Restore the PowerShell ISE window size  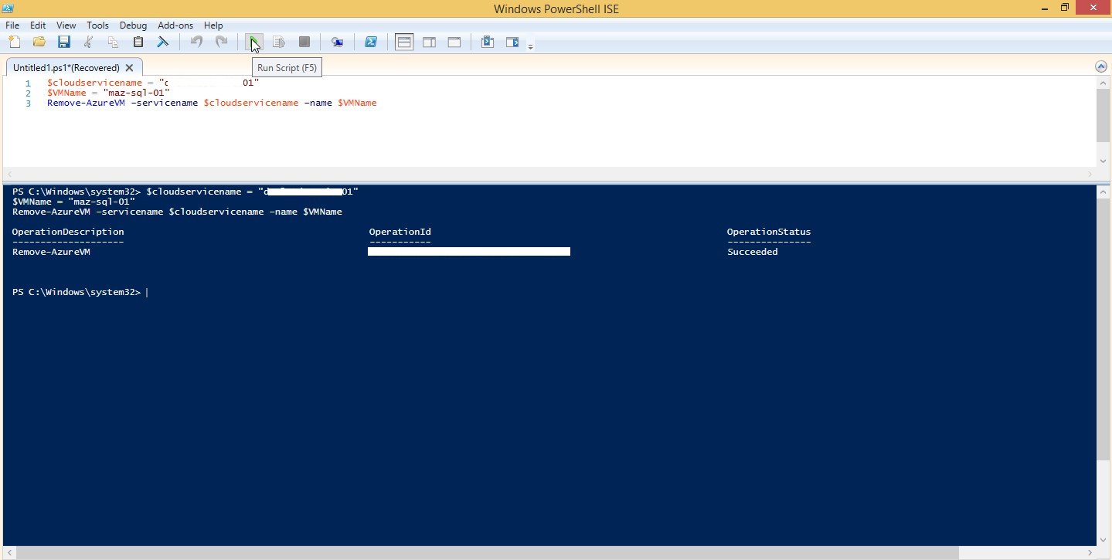pyautogui.click(x=1065, y=8)
